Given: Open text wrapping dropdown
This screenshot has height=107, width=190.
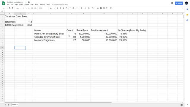Looking at the screenshot, I should [90, 8].
